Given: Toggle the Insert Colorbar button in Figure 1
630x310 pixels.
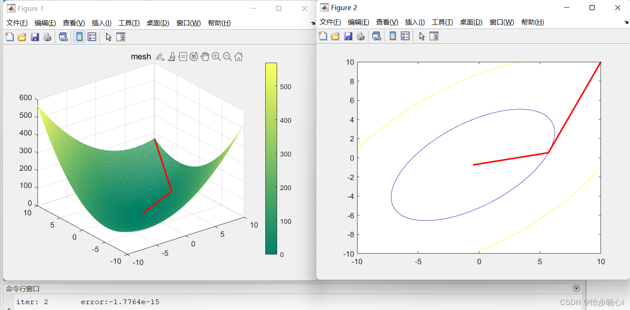Looking at the screenshot, I should pyautogui.click(x=79, y=37).
